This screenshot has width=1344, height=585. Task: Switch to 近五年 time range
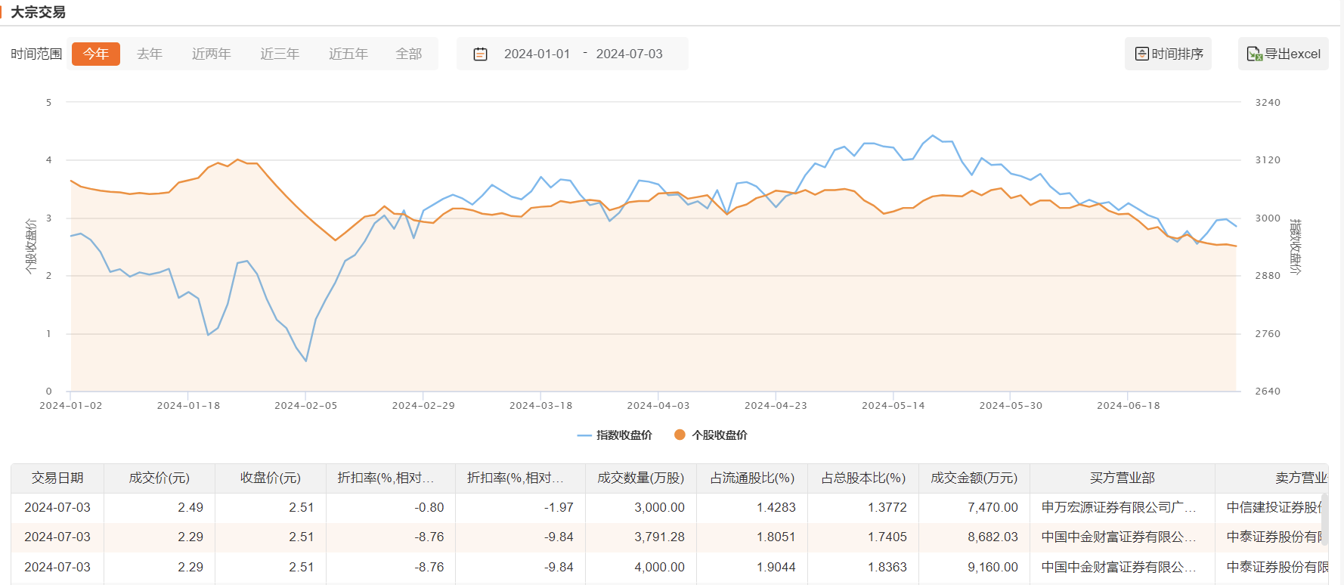click(348, 54)
